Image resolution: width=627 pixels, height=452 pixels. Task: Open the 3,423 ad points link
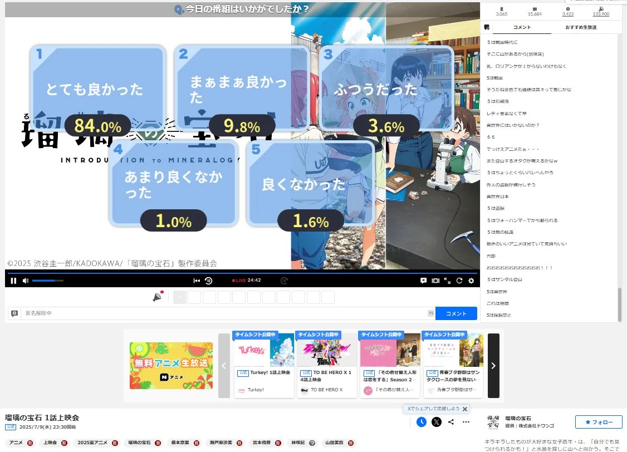(x=568, y=12)
